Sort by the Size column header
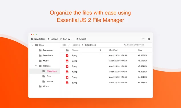 tap(140, 50)
